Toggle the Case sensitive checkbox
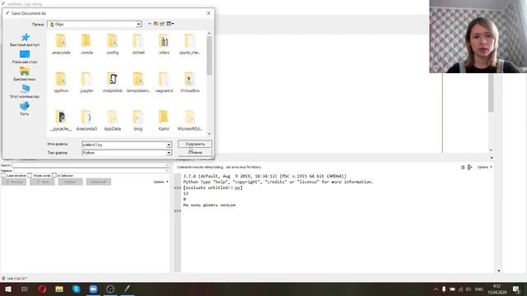 [3, 175]
